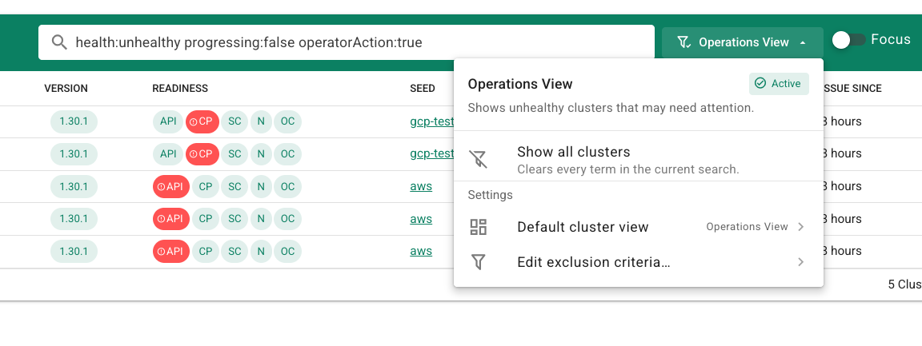Click the funnel icon beside Edit exclusion criteria
The width and height of the screenshot is (922, 346).
(478, 262)
